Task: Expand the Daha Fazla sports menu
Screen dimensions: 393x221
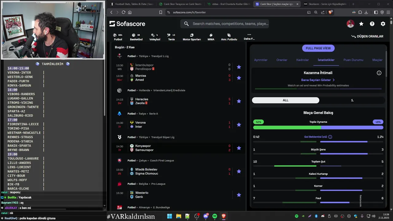Action: [249, 37]
